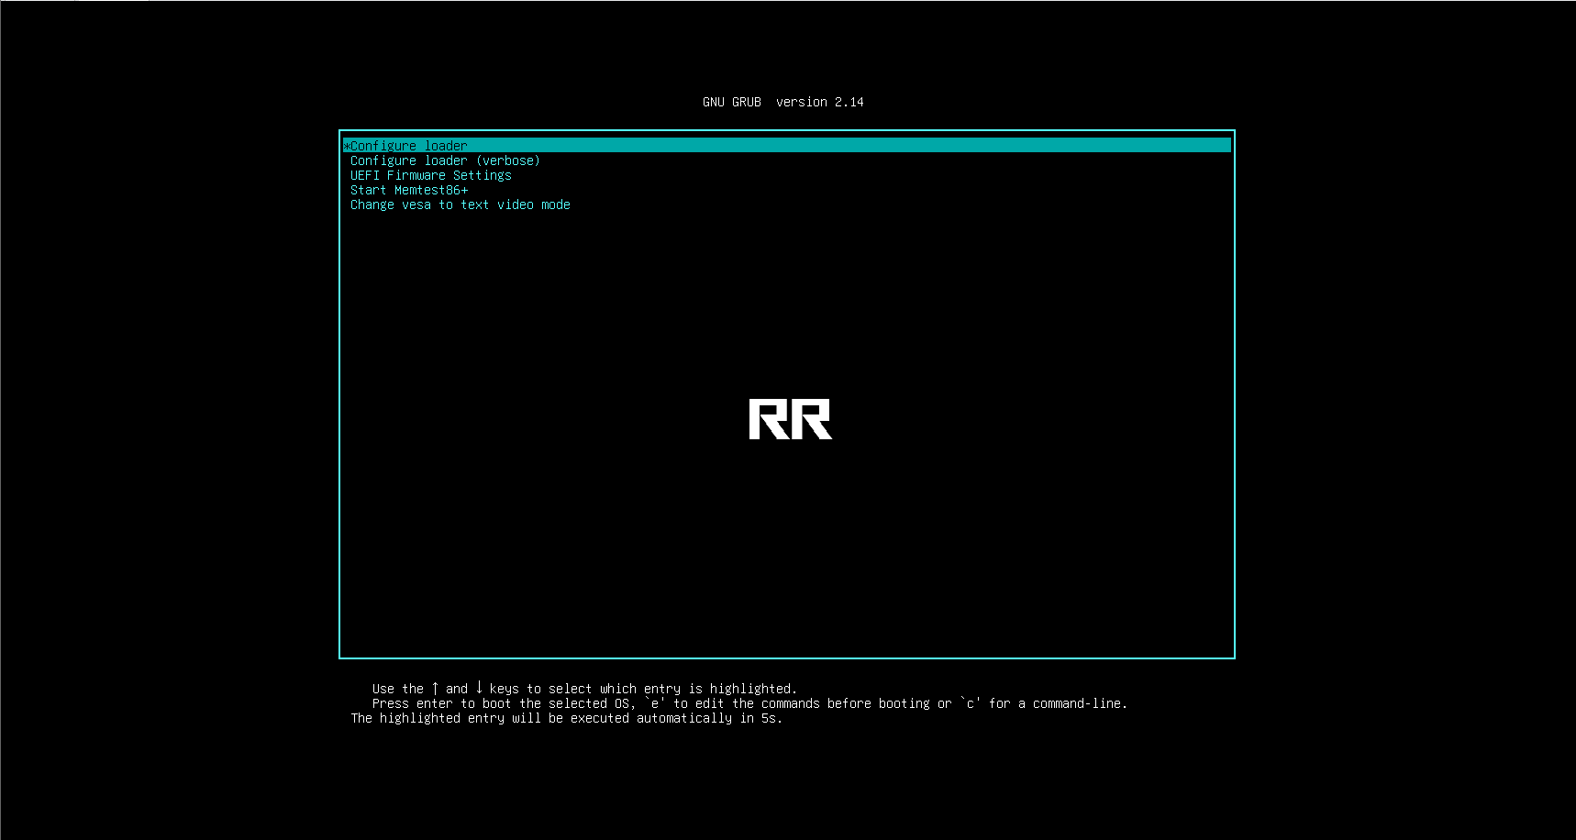Click the version 2.14 label
Screen dimensions: 1576x840
[820, 102]
